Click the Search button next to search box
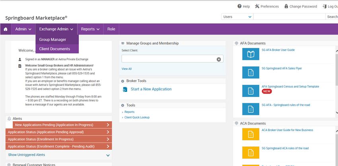Screen dimensions: 338x166 coord(332,17)
